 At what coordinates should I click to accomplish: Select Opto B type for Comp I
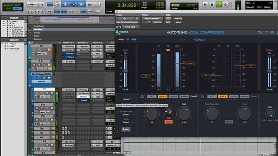(173, 97)
